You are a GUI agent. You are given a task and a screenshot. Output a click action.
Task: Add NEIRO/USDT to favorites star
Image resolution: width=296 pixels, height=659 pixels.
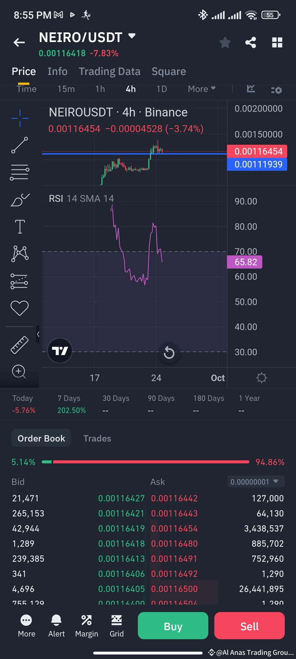coord(225,43)
